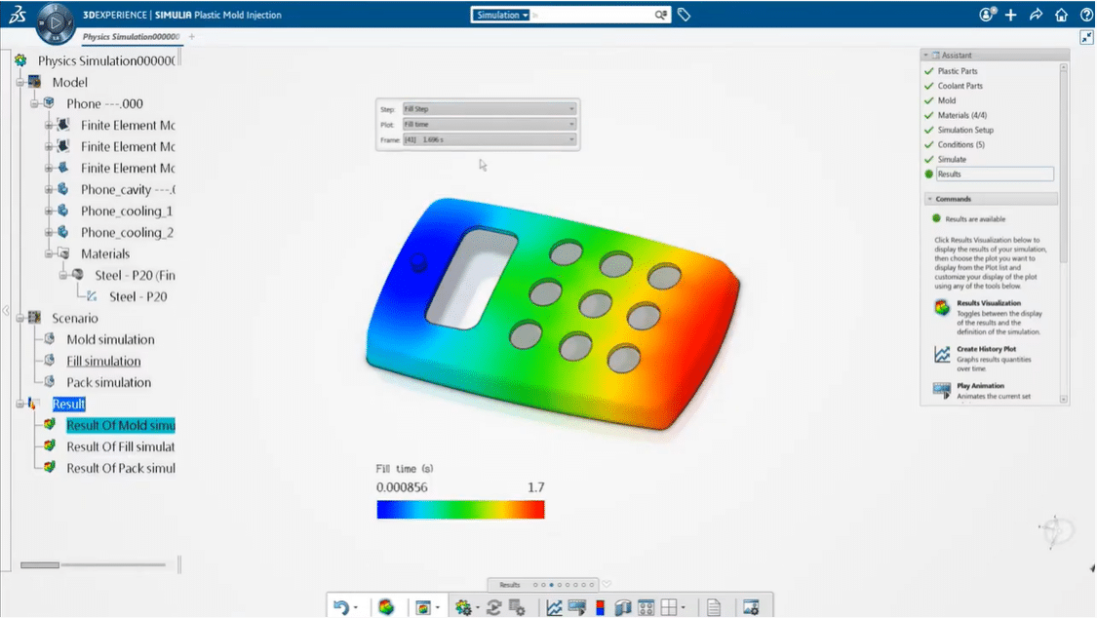
Task: Click the undo arrow in bottom toolbar
Action: [339, 607]
